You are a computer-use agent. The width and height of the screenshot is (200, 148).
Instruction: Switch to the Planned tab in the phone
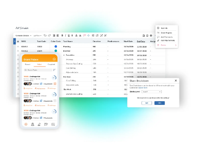[x=27, y=65]
